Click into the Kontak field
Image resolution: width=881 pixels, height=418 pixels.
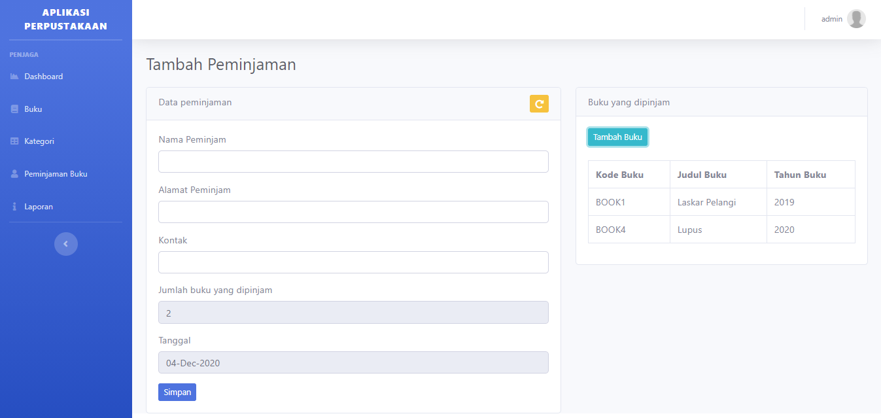tap(353, 262)
